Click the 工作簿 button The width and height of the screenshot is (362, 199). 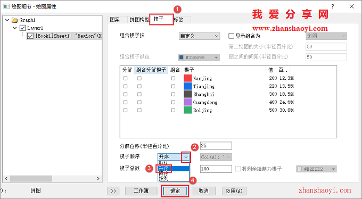141,191
